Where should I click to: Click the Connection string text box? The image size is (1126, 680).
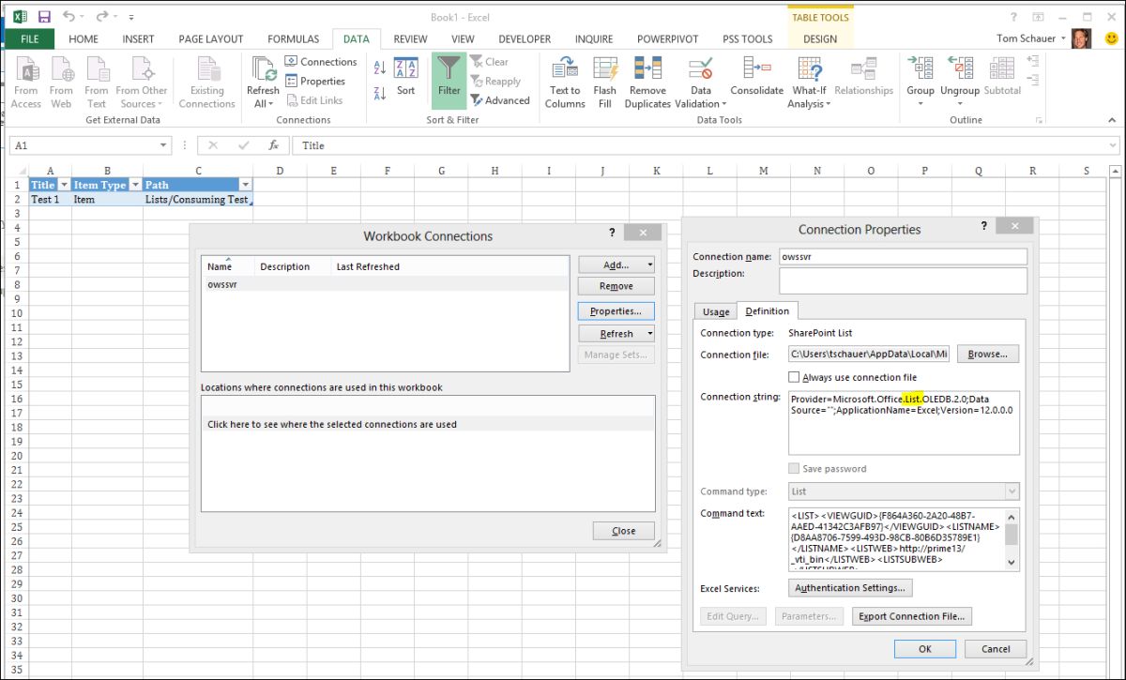pyautogui.click(x=904, y=422)
